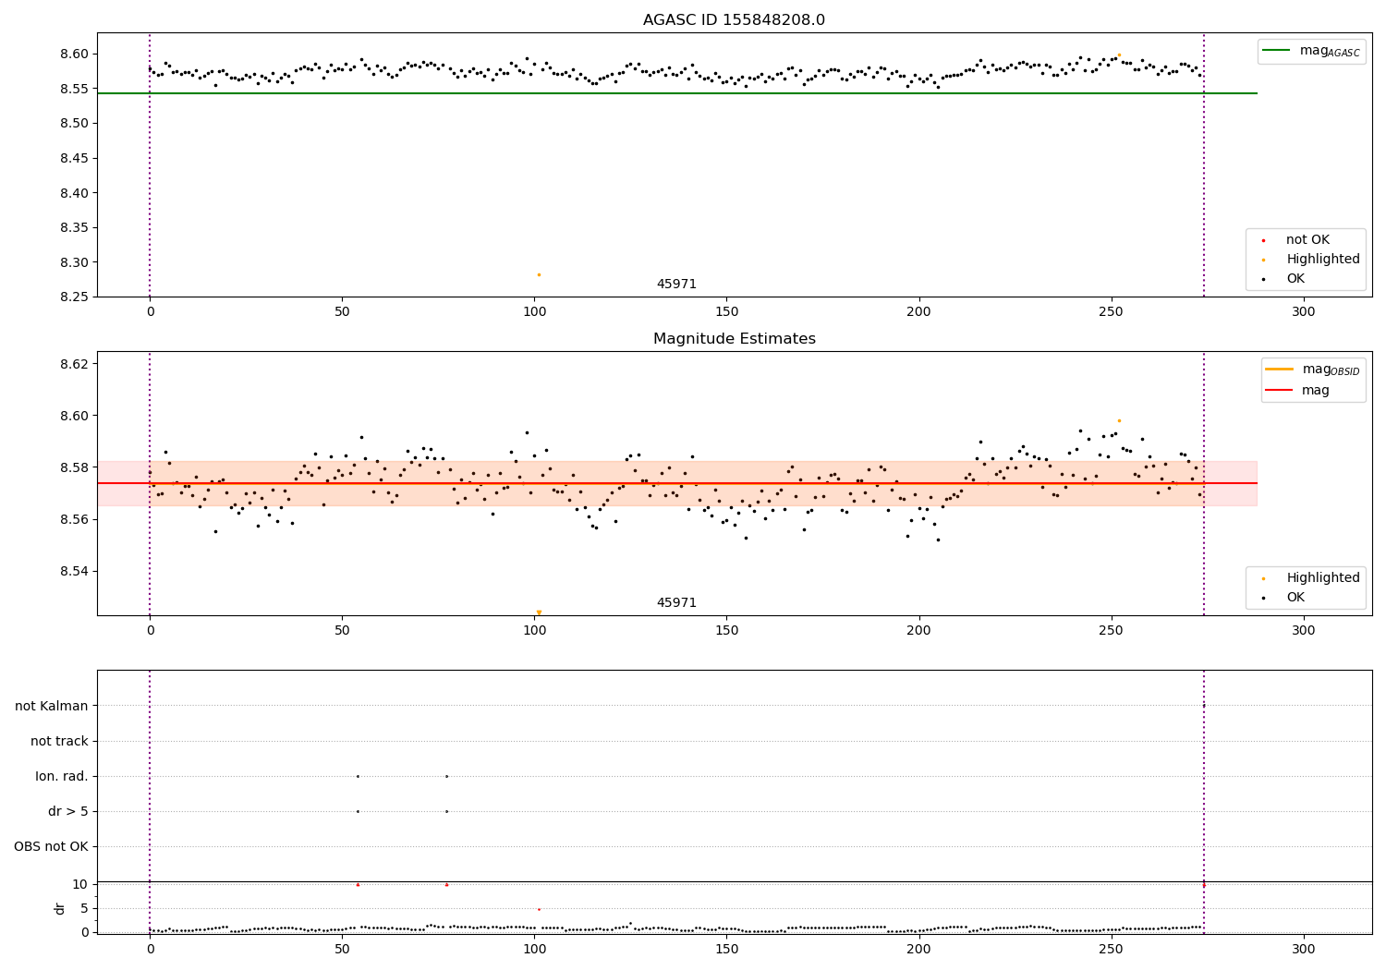This screenshot has height=970, width=1386.
Task: Click the green mag AGASC legend line
Action: click(1276, 51)
